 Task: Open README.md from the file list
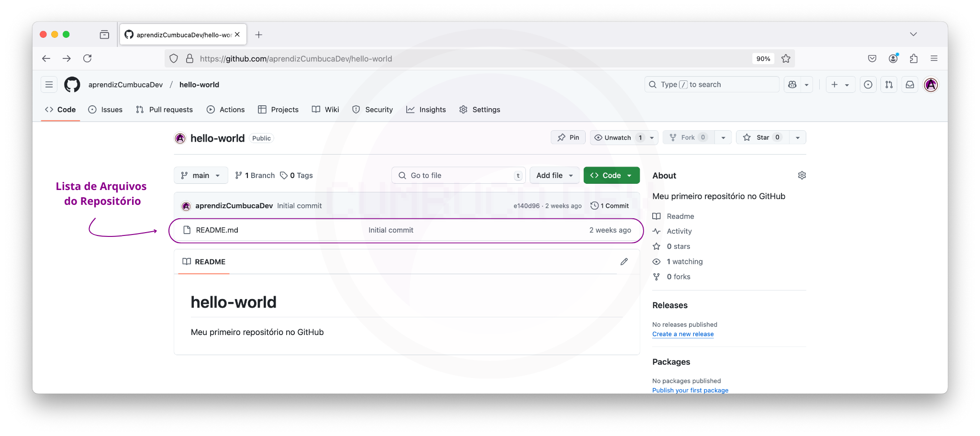[217, 230]
